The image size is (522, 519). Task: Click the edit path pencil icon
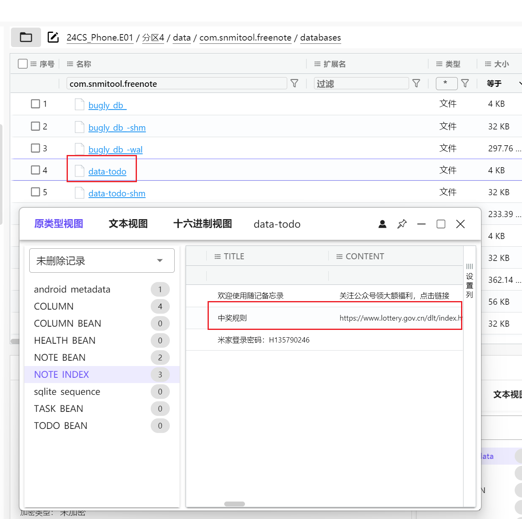tap(53, 37)
